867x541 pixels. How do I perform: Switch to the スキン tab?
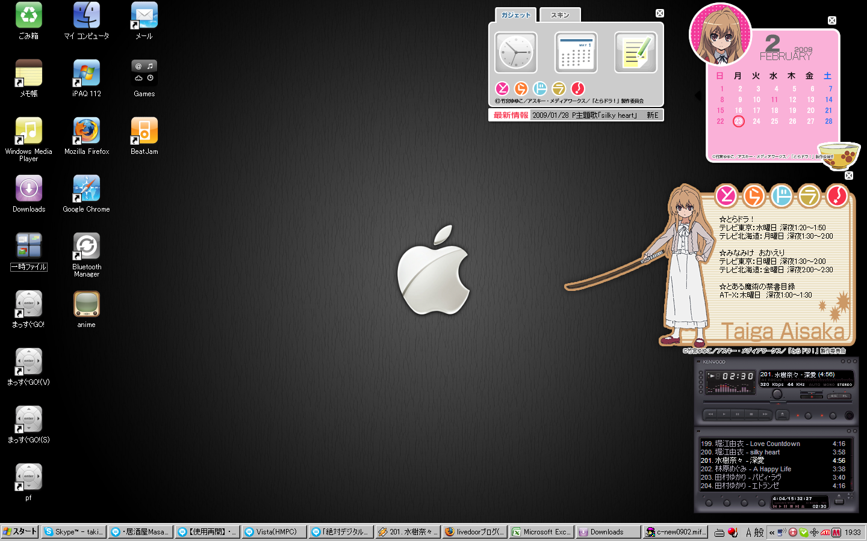pos(560,15)
